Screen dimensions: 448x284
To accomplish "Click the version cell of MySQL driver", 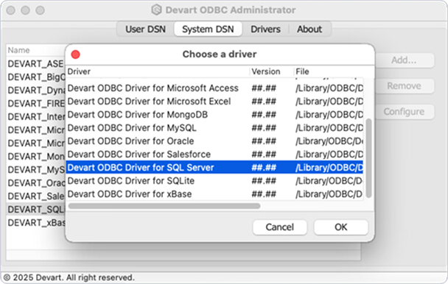I will (264, 128).
